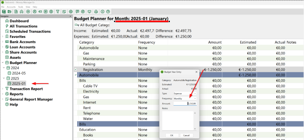Screen dimensions: 304x140
Task: Select the 2025-01 budget month
Action: pos(19,84)
